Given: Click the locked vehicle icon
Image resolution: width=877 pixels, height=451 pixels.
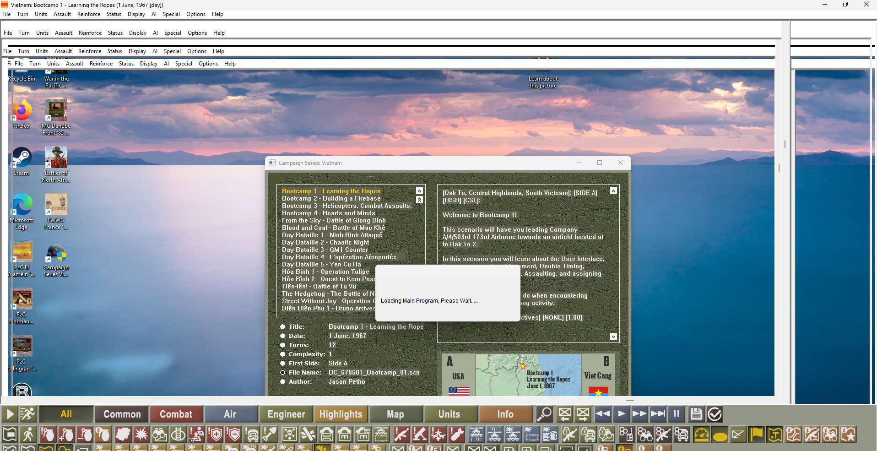Looking at the screenshot, I should [x=588, y=434].
